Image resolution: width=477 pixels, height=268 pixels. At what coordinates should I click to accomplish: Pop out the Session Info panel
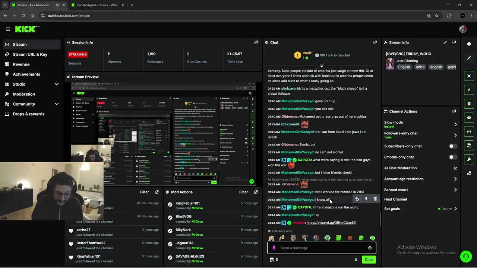(256, 42)
